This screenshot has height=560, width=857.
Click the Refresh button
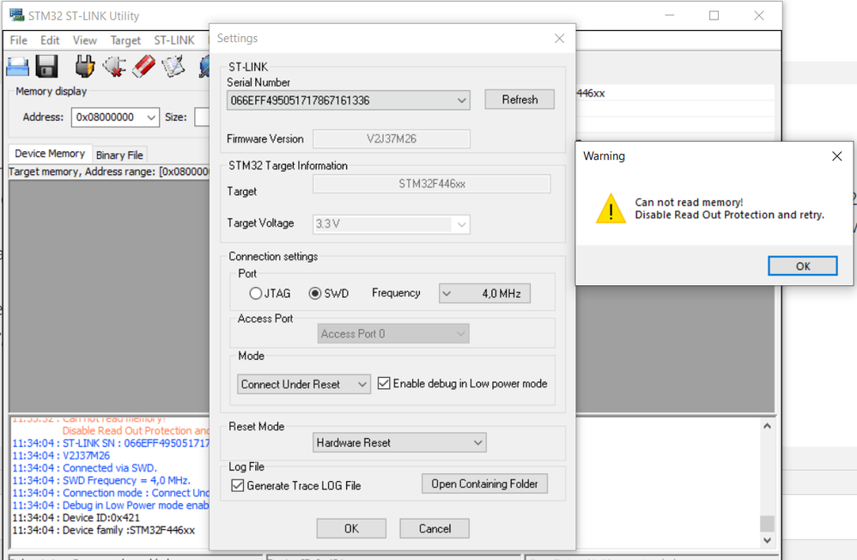click(520, 100)
